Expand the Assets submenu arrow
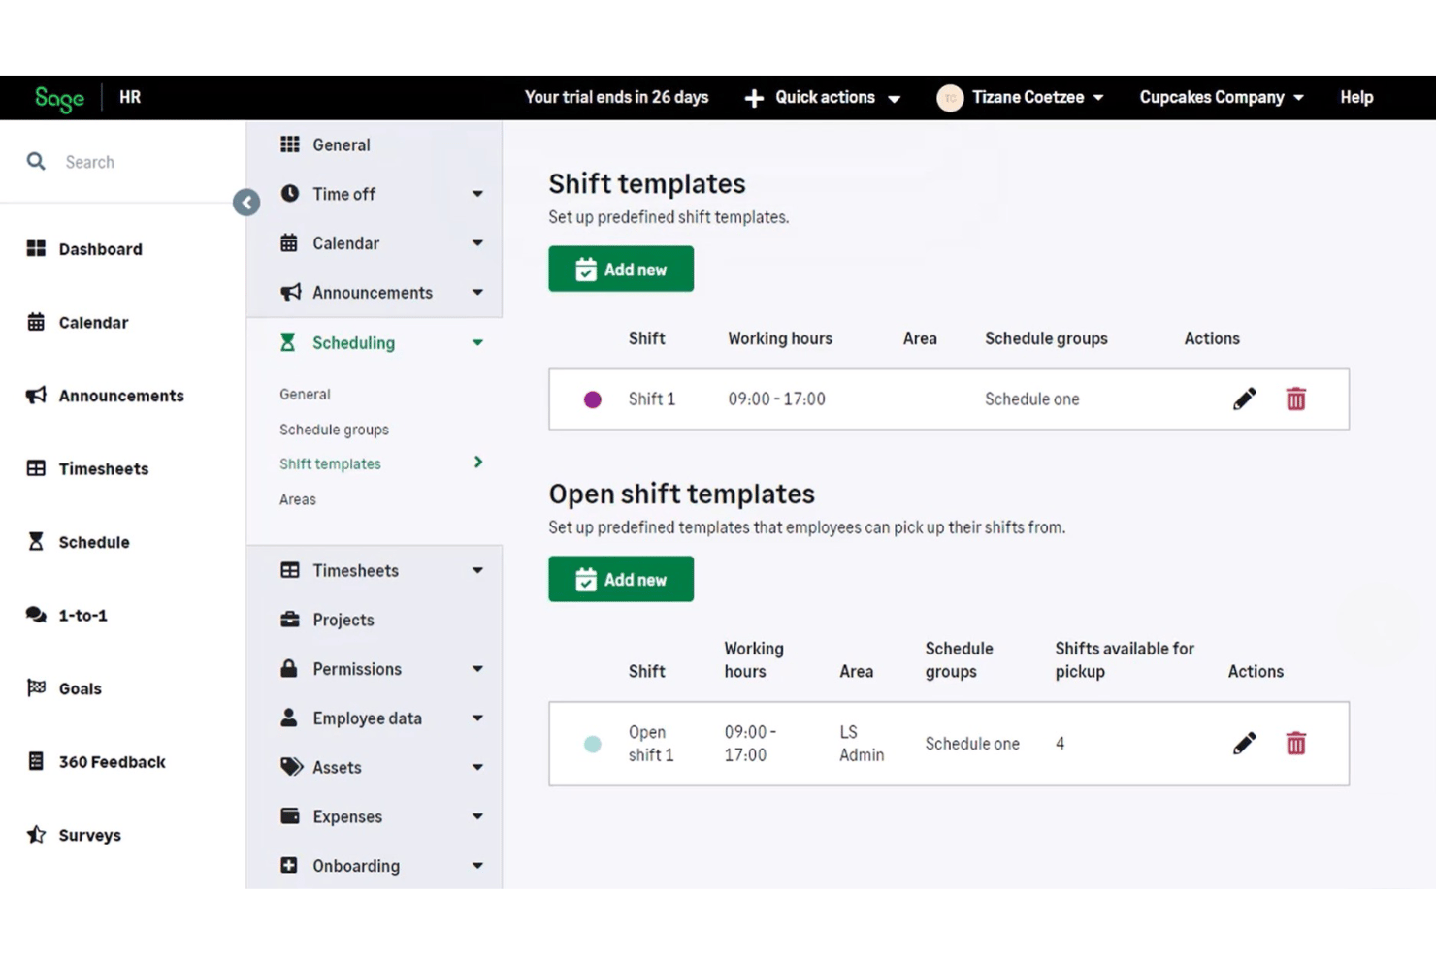The width and height of the screenshot is (1436, 957). [x=477, y=767]
